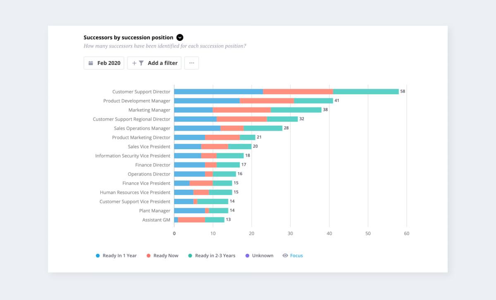Click the teal segment of Product Development Manager bar
The height and width of the screenshot is (300, 496).
(x=314, y=101)
